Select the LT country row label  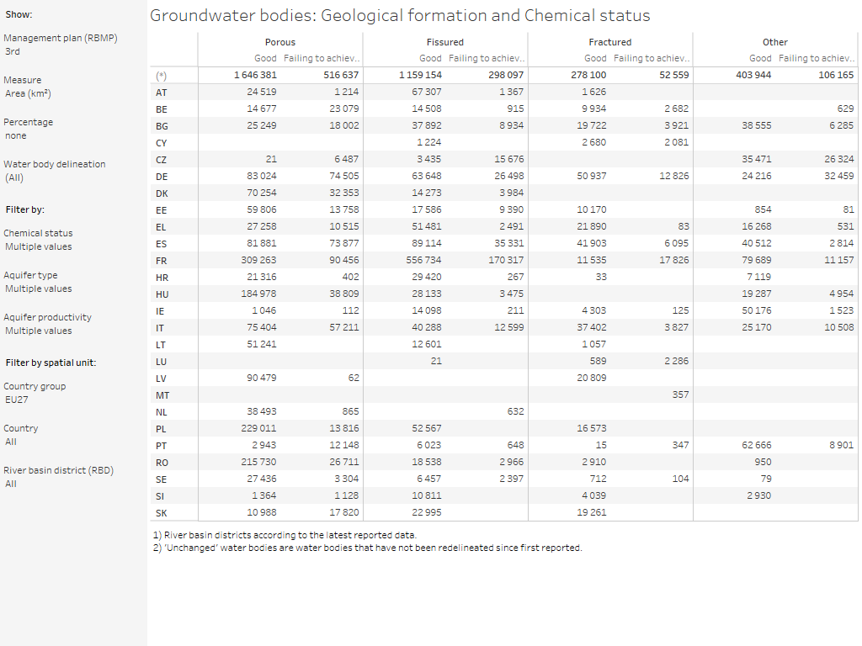(161, 346)
